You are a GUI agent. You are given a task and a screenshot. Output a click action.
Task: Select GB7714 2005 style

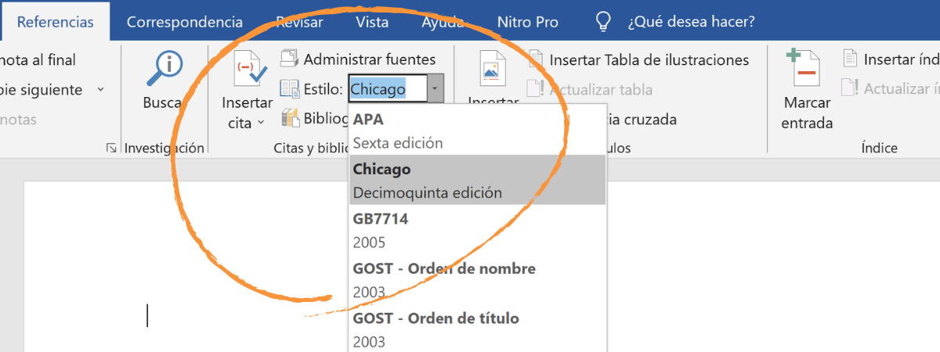(477, 230)
